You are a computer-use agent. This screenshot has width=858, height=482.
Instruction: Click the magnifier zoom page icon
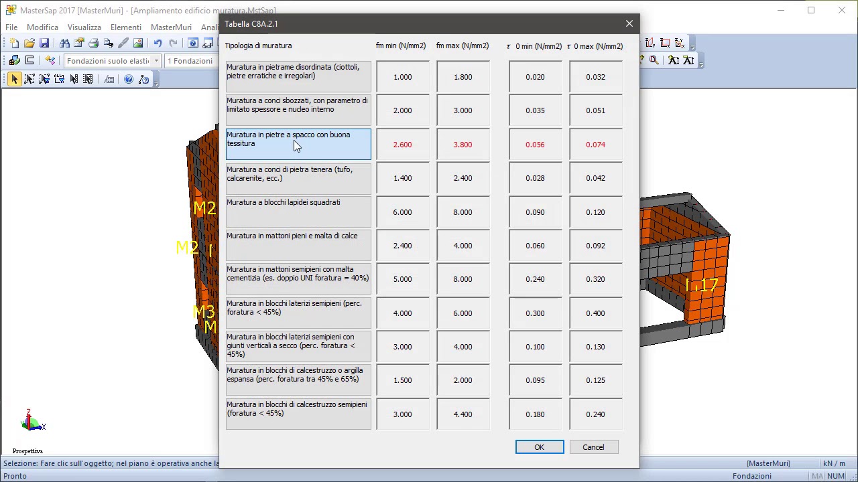click(654, 60)
